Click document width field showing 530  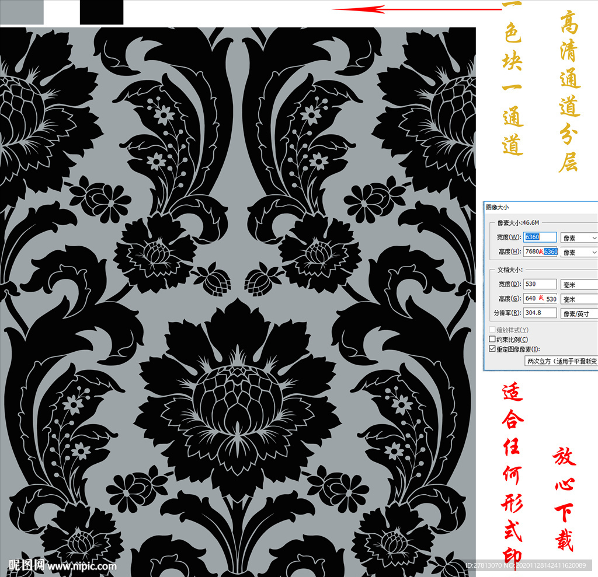coord(540,284)
